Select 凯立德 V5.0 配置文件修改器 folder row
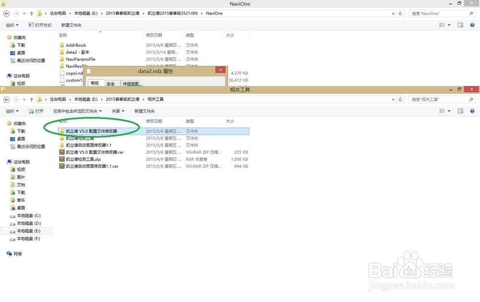The image size is (480, 302). pyautogui.click(x=154, y=131)
